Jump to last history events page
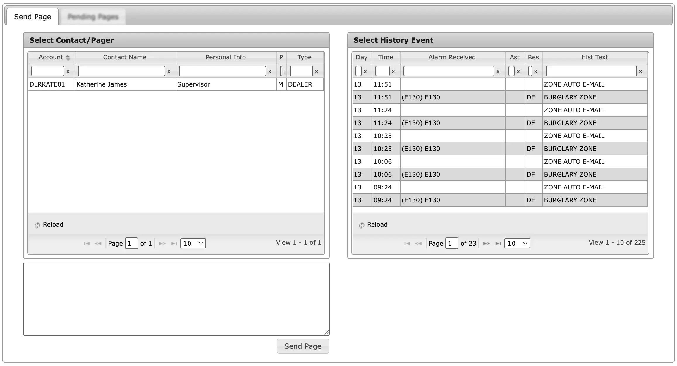The height and width of the screenshot is (366, 677). coord(498,244)
